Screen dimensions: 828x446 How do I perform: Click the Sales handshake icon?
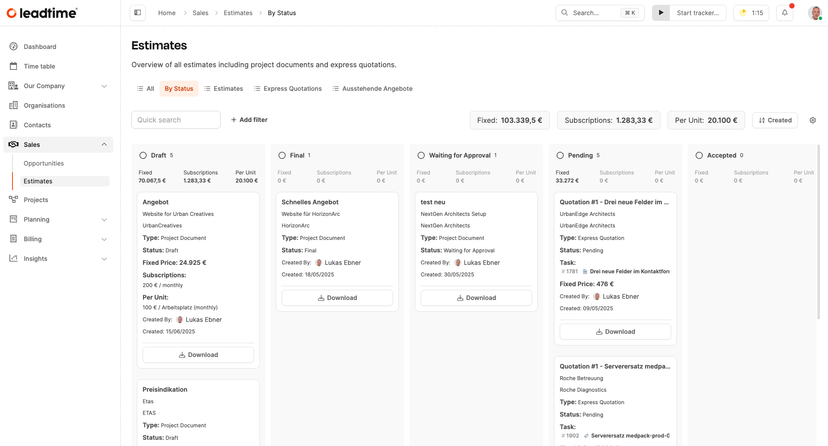pos(14,144)
